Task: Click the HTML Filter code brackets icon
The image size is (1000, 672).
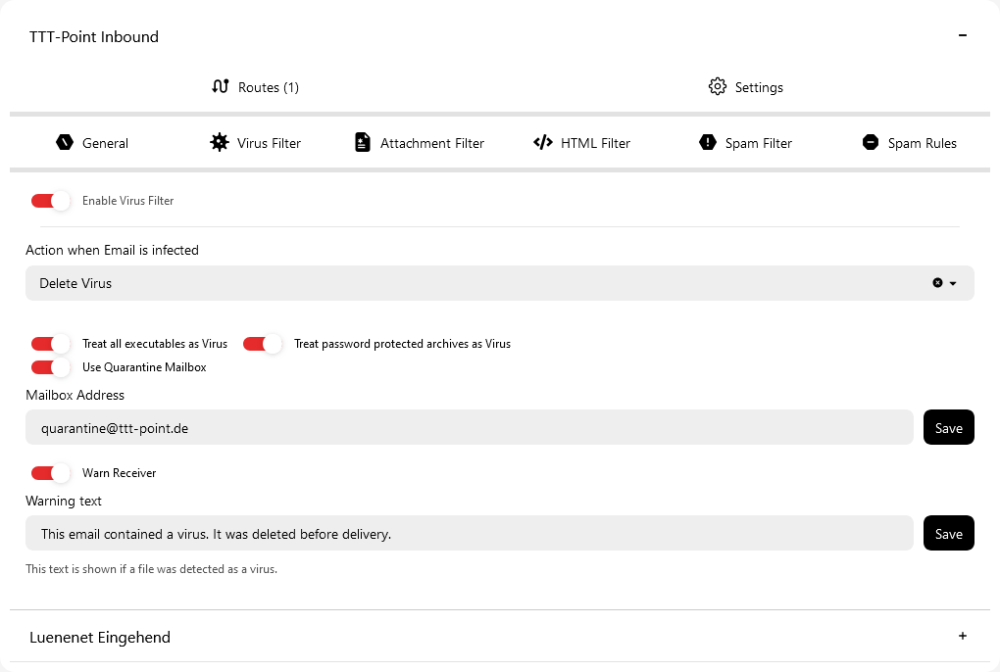Action: 542,142
